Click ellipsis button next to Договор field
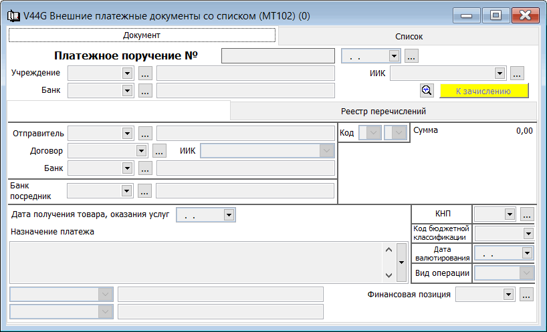Viewport: 547px width, 332px height. [158, 151]
